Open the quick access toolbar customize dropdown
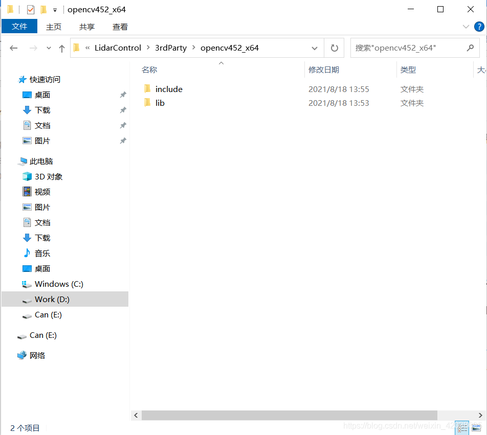This screenshot has width=487, height=435. [55, 10]
